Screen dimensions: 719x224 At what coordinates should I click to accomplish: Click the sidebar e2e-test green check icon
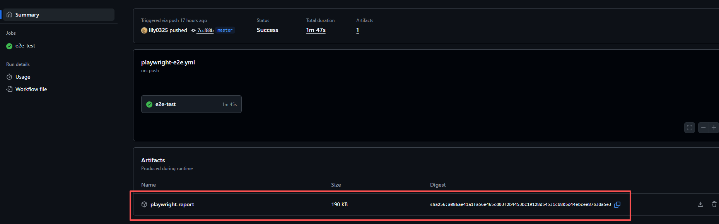coord(9,46)
